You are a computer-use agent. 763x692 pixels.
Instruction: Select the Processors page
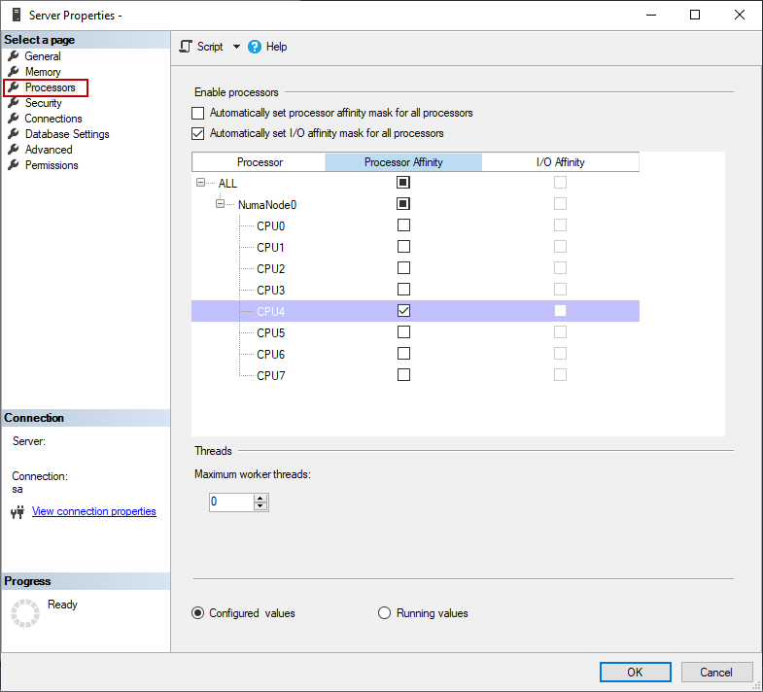coord(51,87)
